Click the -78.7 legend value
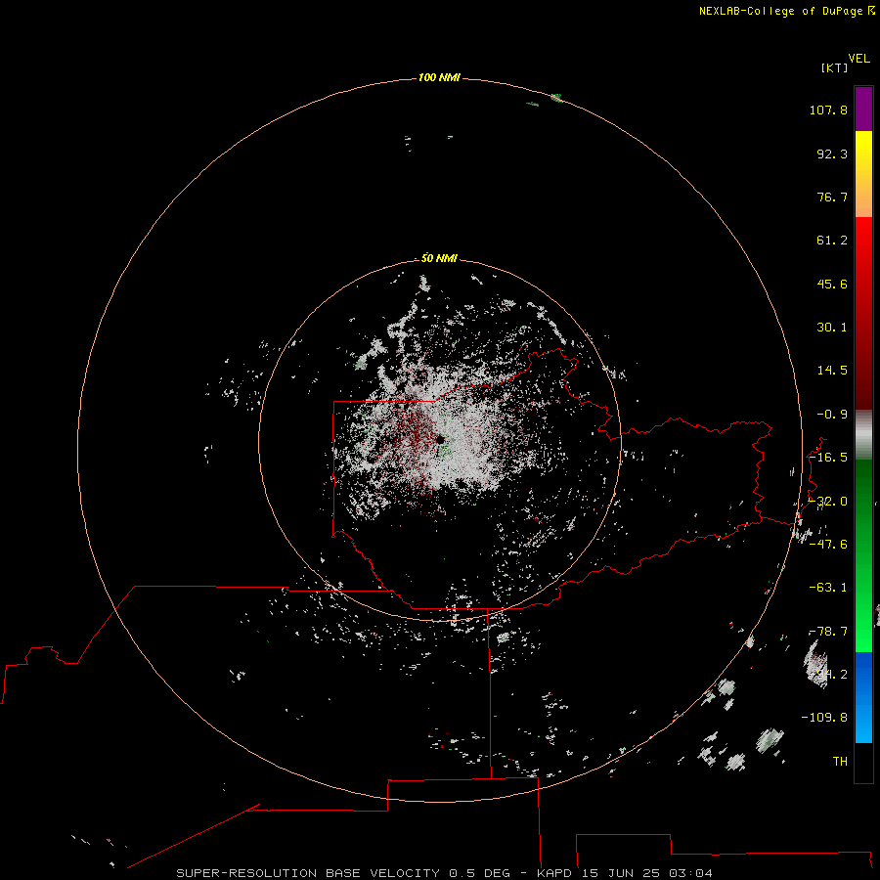 coord(828,632)
